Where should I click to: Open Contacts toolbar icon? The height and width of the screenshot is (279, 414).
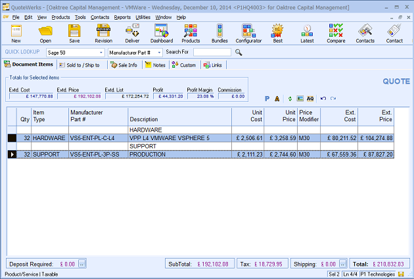[365, 34]
